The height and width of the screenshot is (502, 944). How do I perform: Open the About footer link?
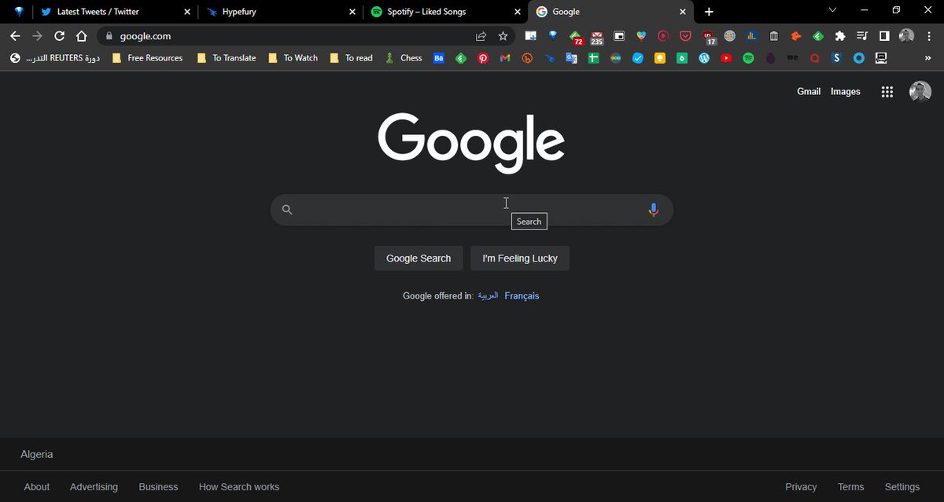pos(37,487)
